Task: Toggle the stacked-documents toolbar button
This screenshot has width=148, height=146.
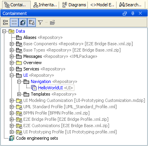Action: click(23, 22)
